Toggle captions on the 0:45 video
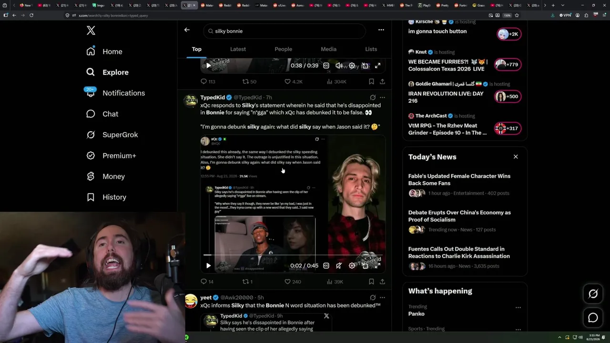610x343 pixels. [326, 266]
